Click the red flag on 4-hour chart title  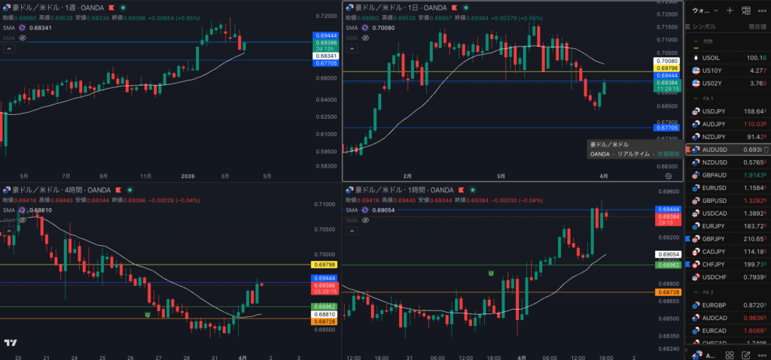(118, 190)
